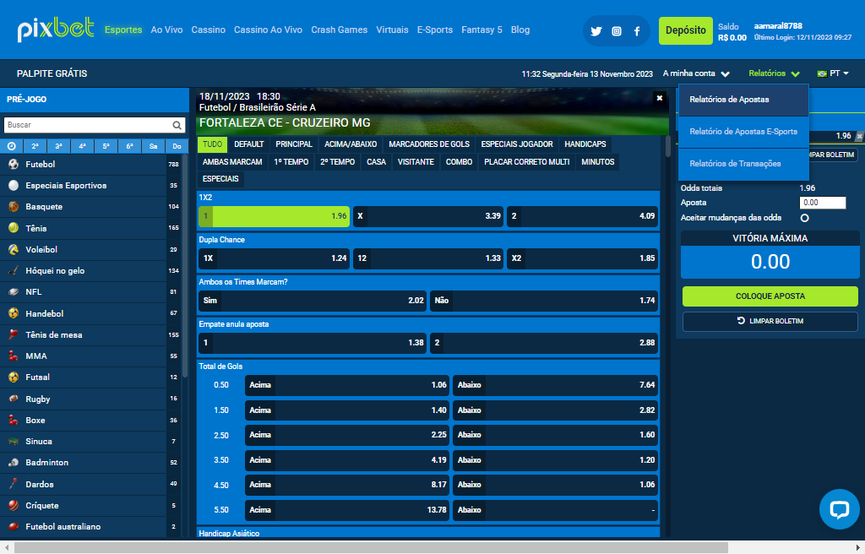This screenshot has width=865, height=554.
Task: Click the Pixbet logo
Action: click(x=56, y=30)
